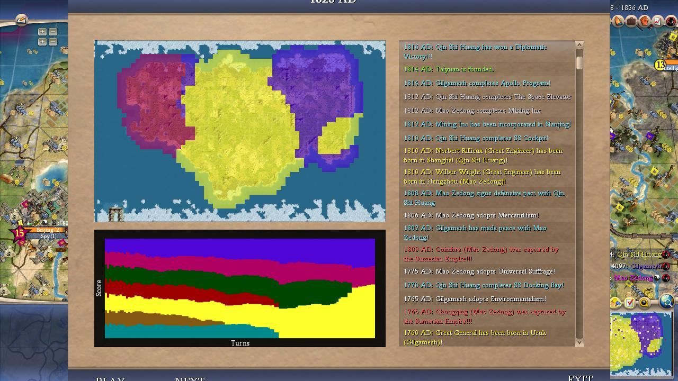Click 'Great General born in Uruk' entry

click(x=487, y=338)
